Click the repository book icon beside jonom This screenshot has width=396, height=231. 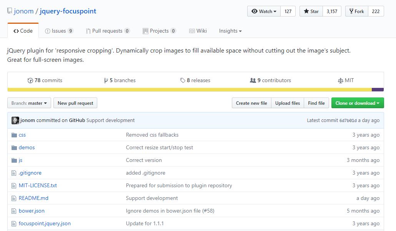coord(10,11)
